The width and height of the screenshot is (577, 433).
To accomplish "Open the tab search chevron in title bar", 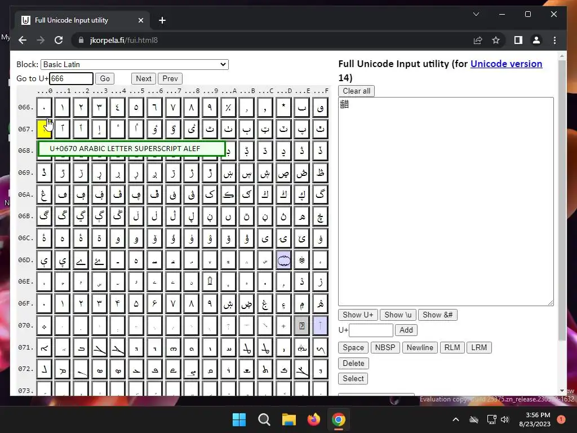I will point(476,14).
